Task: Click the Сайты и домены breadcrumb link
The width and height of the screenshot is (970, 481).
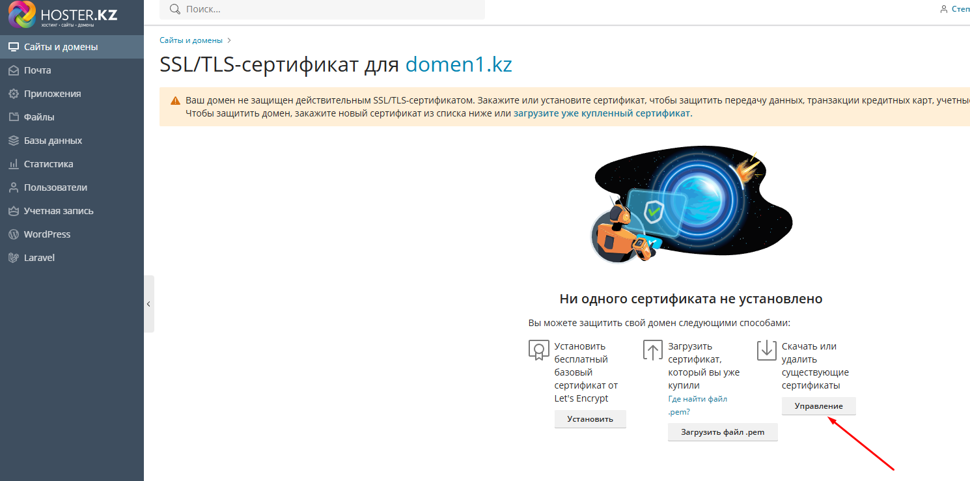Action: point(191,40)
